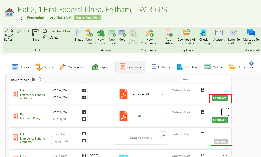Click the property title text
The width and height of the screenshot is (261, 157).
pos(92,10)
